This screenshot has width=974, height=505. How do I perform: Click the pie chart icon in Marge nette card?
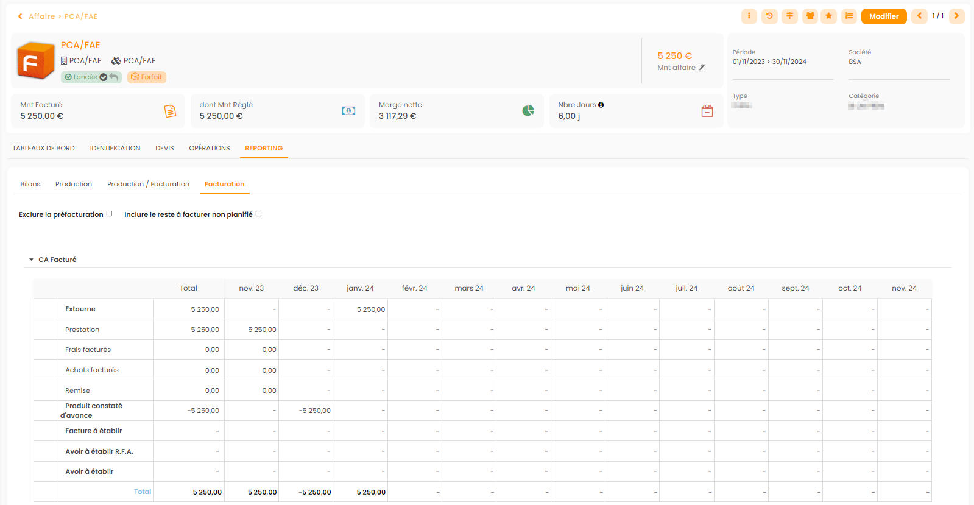tap(528, 110)
